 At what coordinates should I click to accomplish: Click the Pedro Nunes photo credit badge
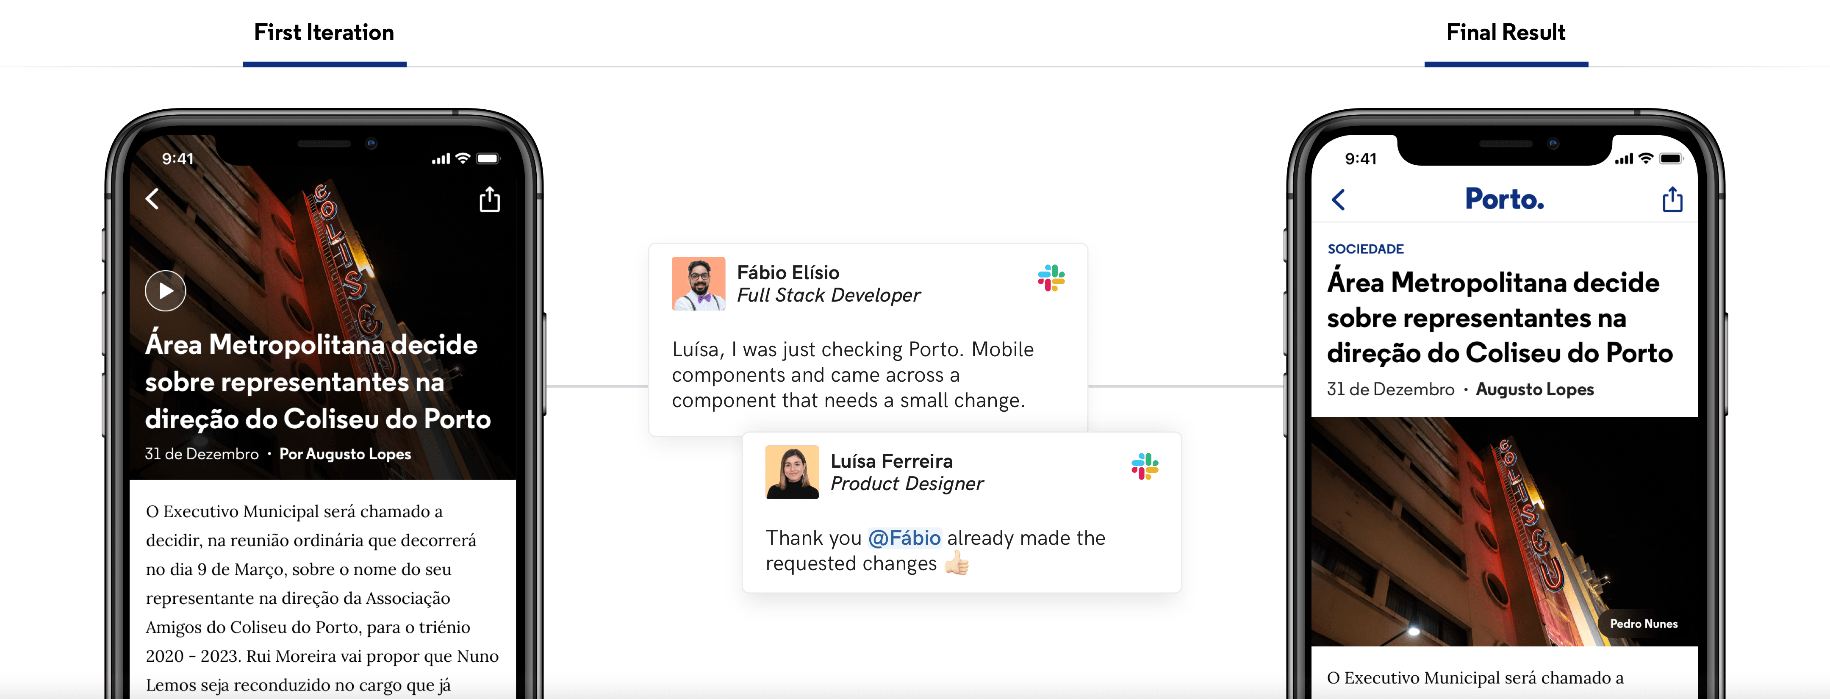click(x=1643, y=624)
